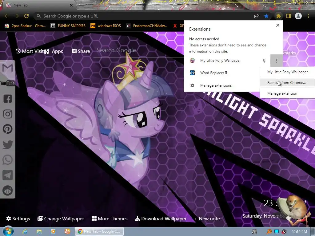Click the Forward navigation arrow
Viewport: 315px width, 236px height.
[17, 16]
